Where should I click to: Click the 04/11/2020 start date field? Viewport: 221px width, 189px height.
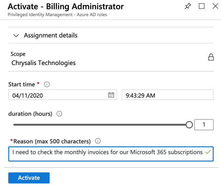pyautogui.click(x=58, y=95)
